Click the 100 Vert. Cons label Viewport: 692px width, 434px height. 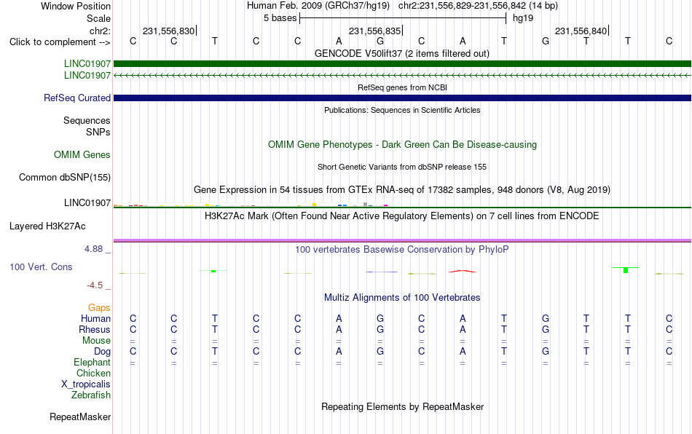pos(41,267)
